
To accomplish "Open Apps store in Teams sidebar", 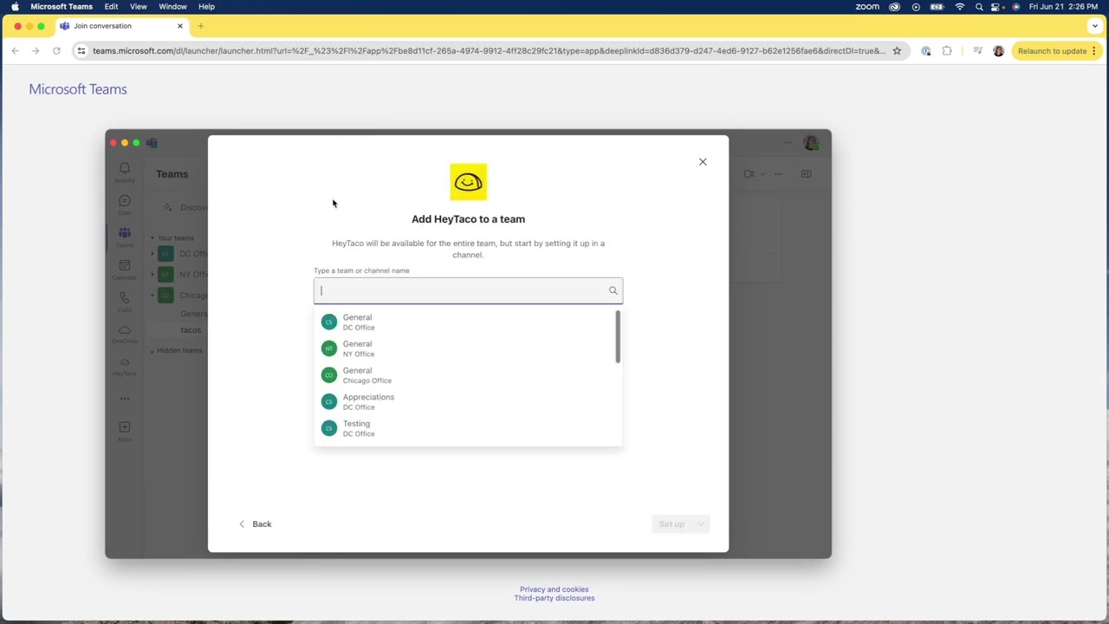I will pyautogui.click(x=125, y=431).
